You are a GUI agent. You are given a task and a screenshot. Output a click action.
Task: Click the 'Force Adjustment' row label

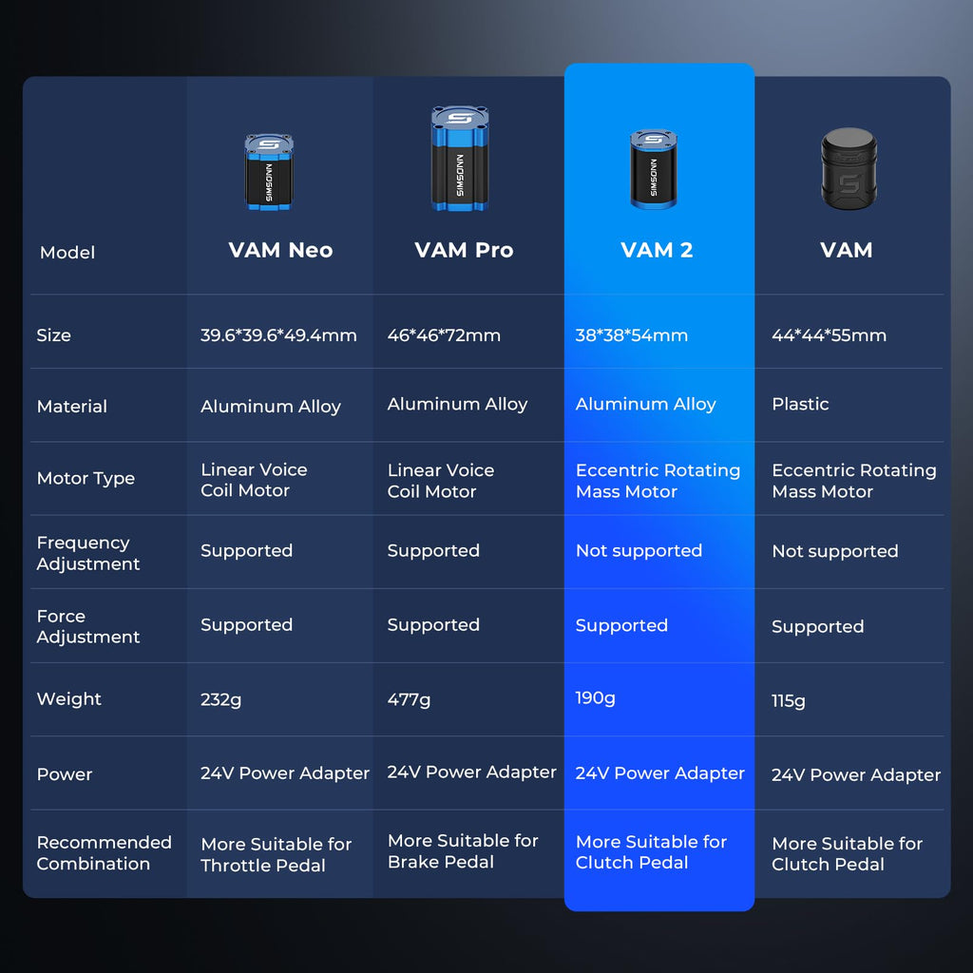point(88,626)
